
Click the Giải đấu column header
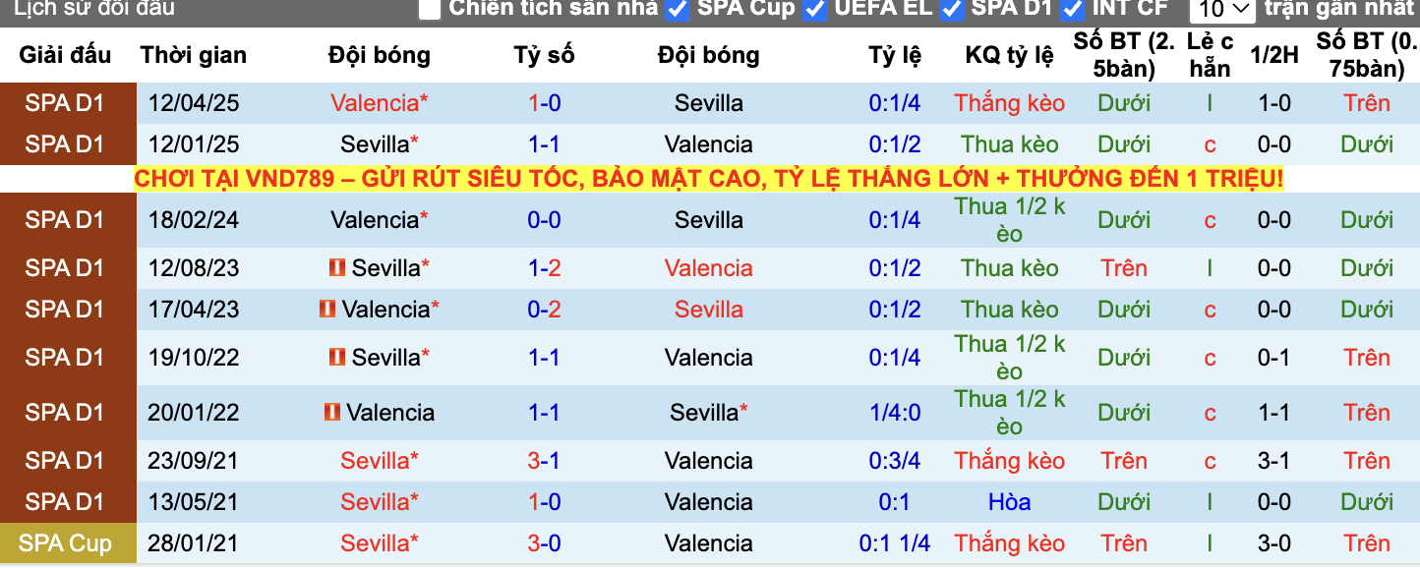(68, 55)
